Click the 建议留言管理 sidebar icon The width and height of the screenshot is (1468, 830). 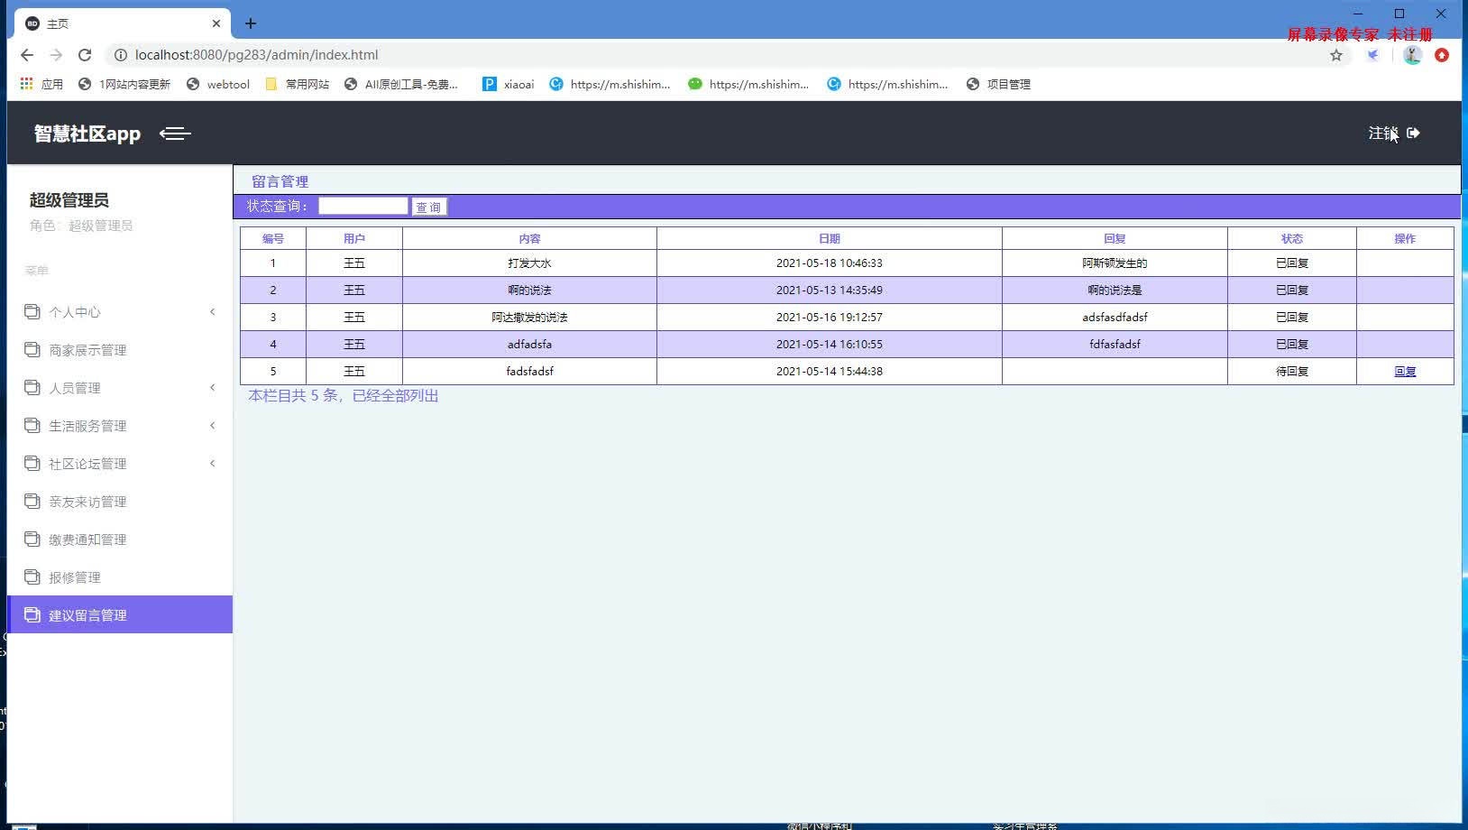point(32,614)
